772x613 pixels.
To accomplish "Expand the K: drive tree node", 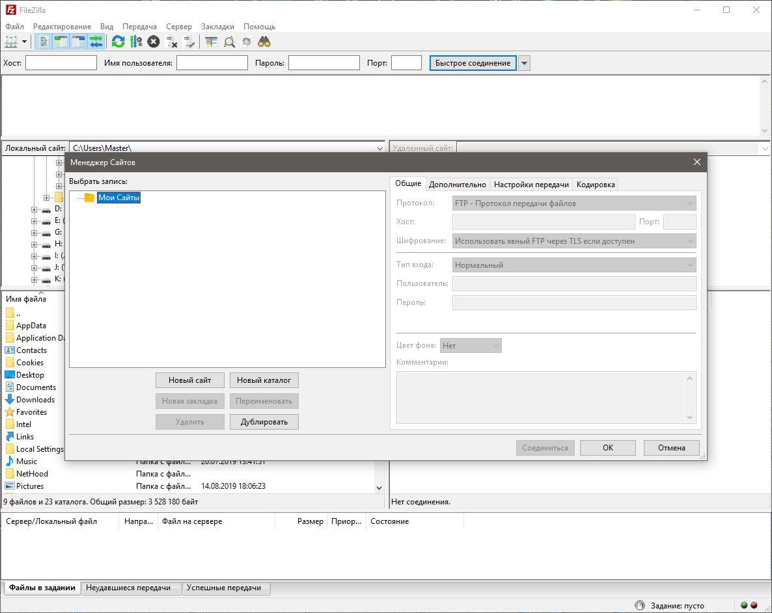I will [34, 280].
